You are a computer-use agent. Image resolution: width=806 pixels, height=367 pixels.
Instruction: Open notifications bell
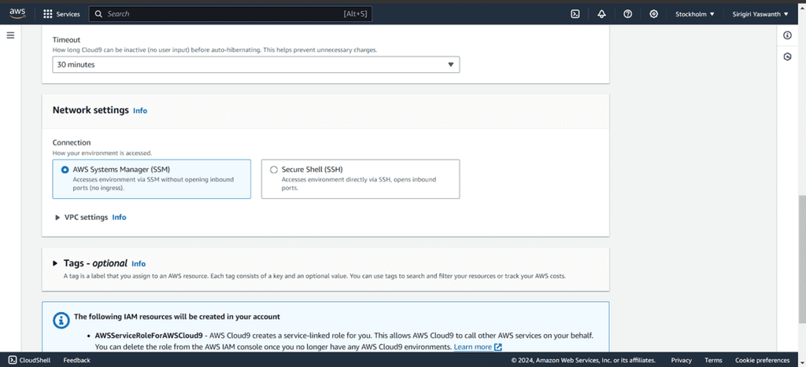click(x=601, y=14)
